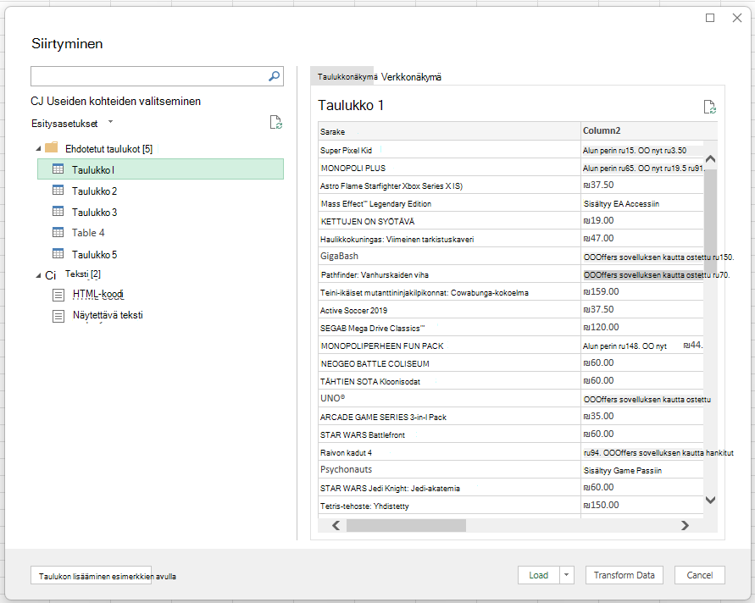This screenshot has width=755, height=603.
Task: Cancel the navigator dialog
Action: pos(700,575)
